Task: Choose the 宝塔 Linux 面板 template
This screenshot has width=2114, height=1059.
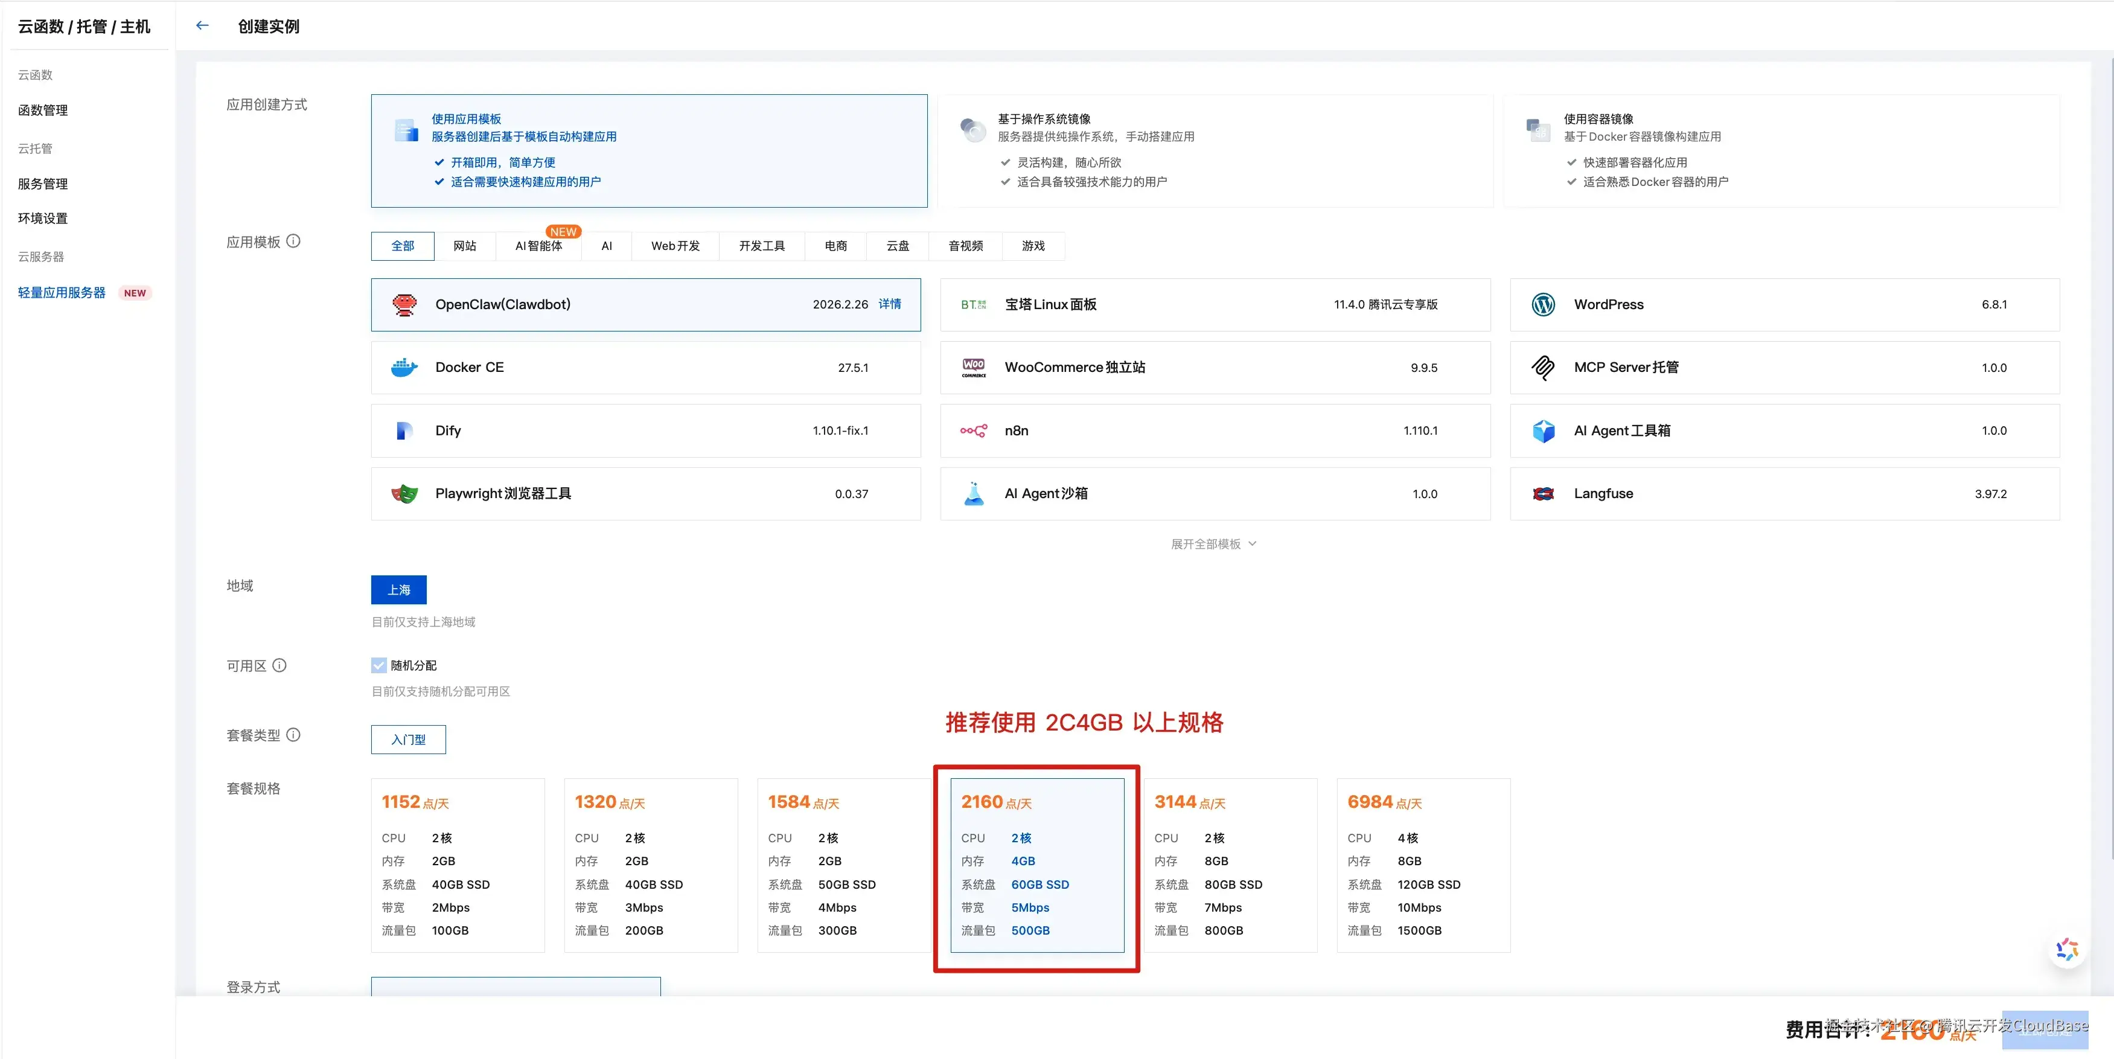Action: pos(1215,304)
